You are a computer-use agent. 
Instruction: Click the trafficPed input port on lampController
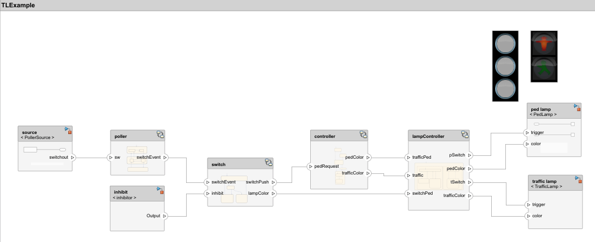pos(408,158)
